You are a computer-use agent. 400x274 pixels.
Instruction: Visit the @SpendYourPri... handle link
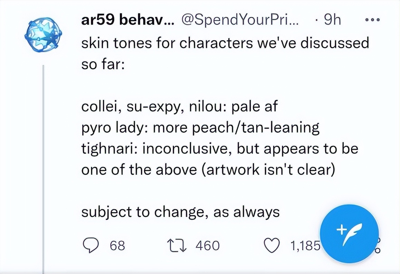239,20
